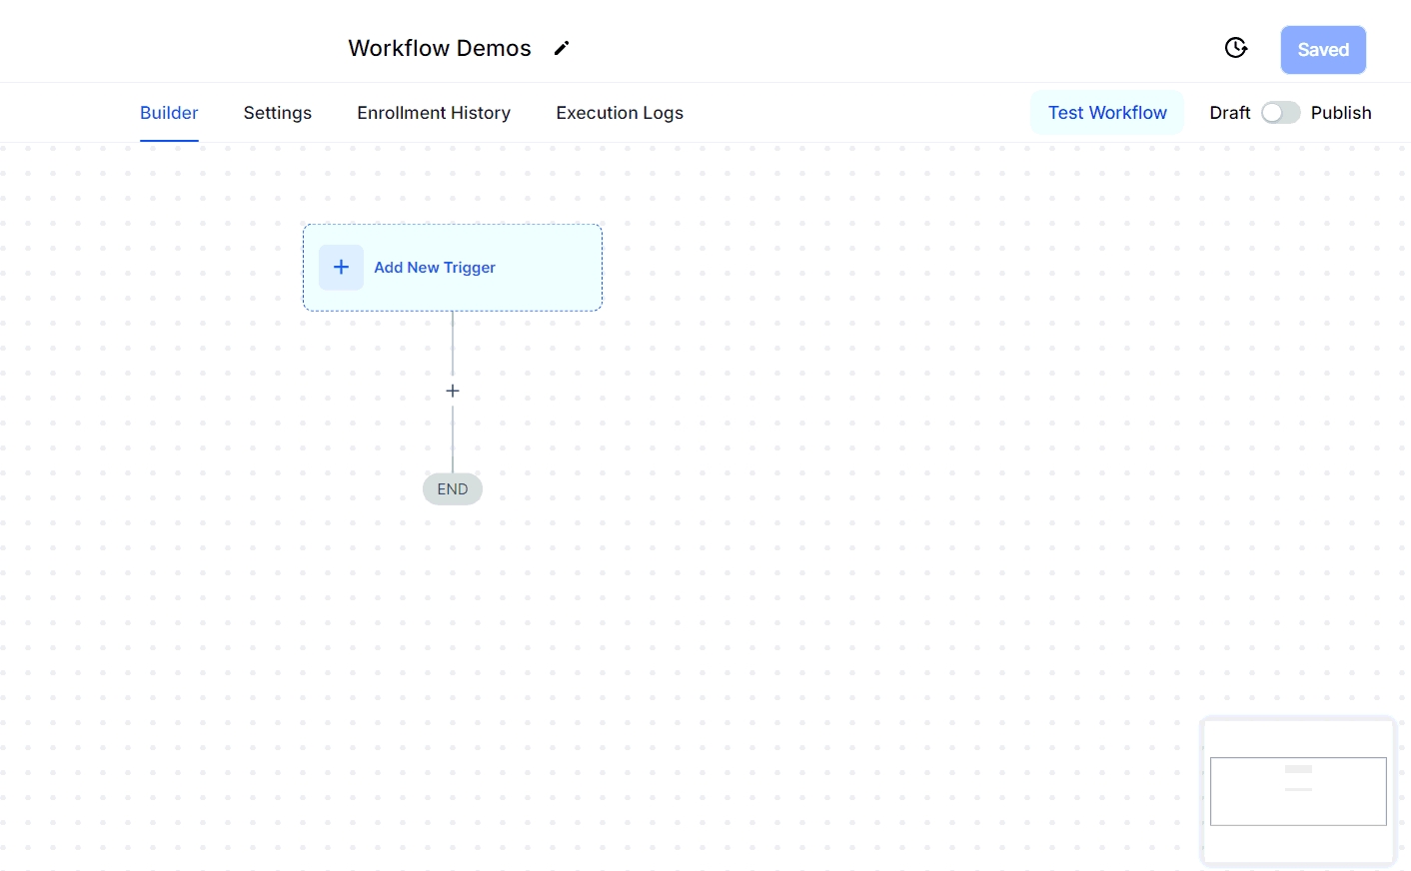Image resolution: width=1411 pixels, height=871 pixels.
Task: View the Execution Logs tab
Action: [x=620, y=113]
